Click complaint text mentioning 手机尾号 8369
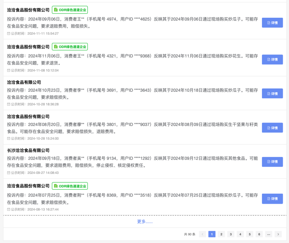This screenshot has width=289, height=243. point(132,199)
